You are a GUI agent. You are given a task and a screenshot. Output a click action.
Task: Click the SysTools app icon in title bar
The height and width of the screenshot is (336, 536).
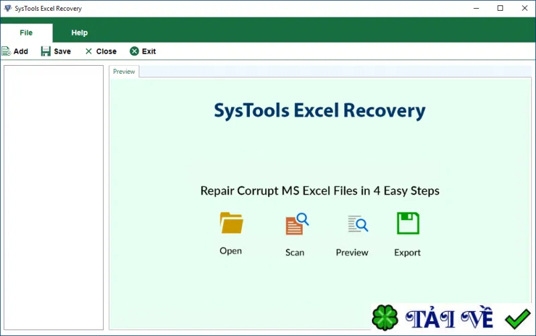pyautogui.click(x=7, y=8)
